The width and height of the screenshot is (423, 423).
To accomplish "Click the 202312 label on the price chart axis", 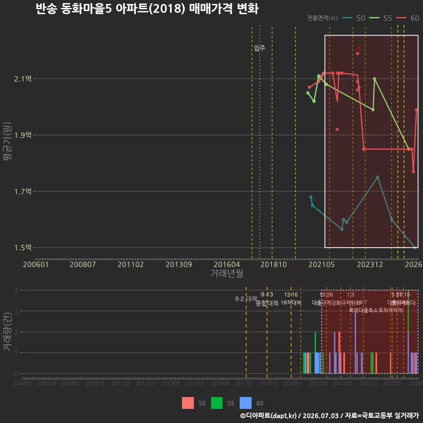I will [370, 264].
